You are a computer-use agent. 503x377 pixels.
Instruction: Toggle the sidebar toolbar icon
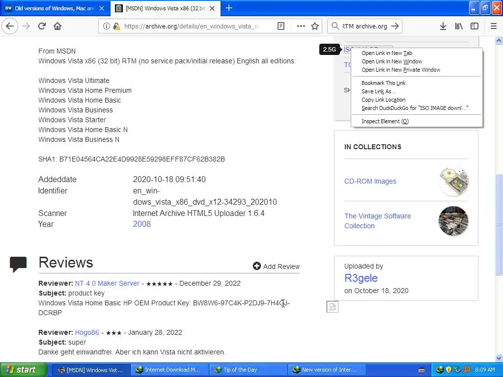click(475, 26)
